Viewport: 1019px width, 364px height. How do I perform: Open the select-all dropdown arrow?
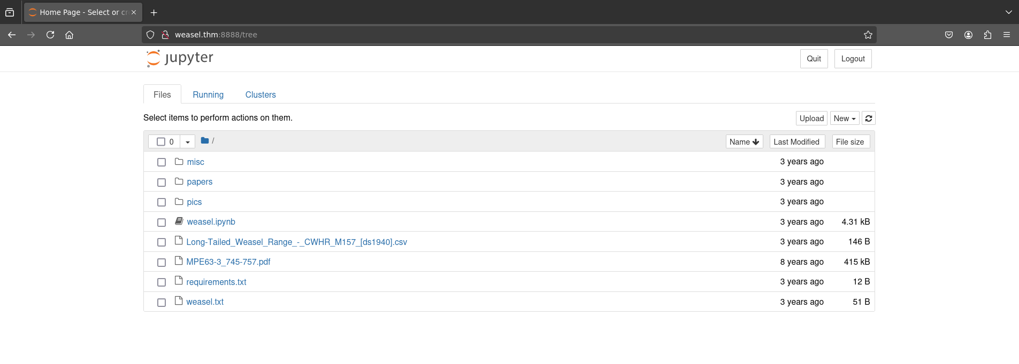pos(187,142)
